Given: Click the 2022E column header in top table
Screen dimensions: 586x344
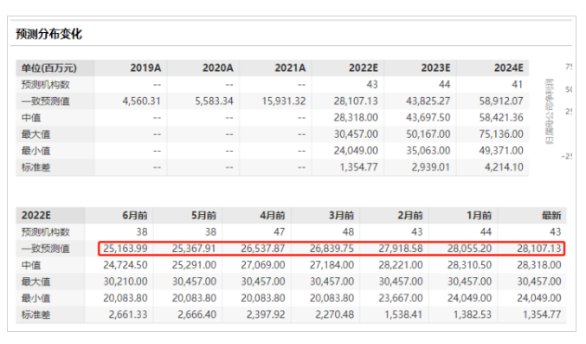Looking at the screenshot, I should [x=364, y=68].
